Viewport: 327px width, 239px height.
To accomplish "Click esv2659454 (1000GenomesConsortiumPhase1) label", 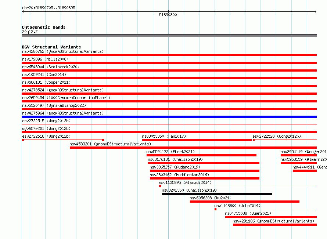I will tap(66, 98).
